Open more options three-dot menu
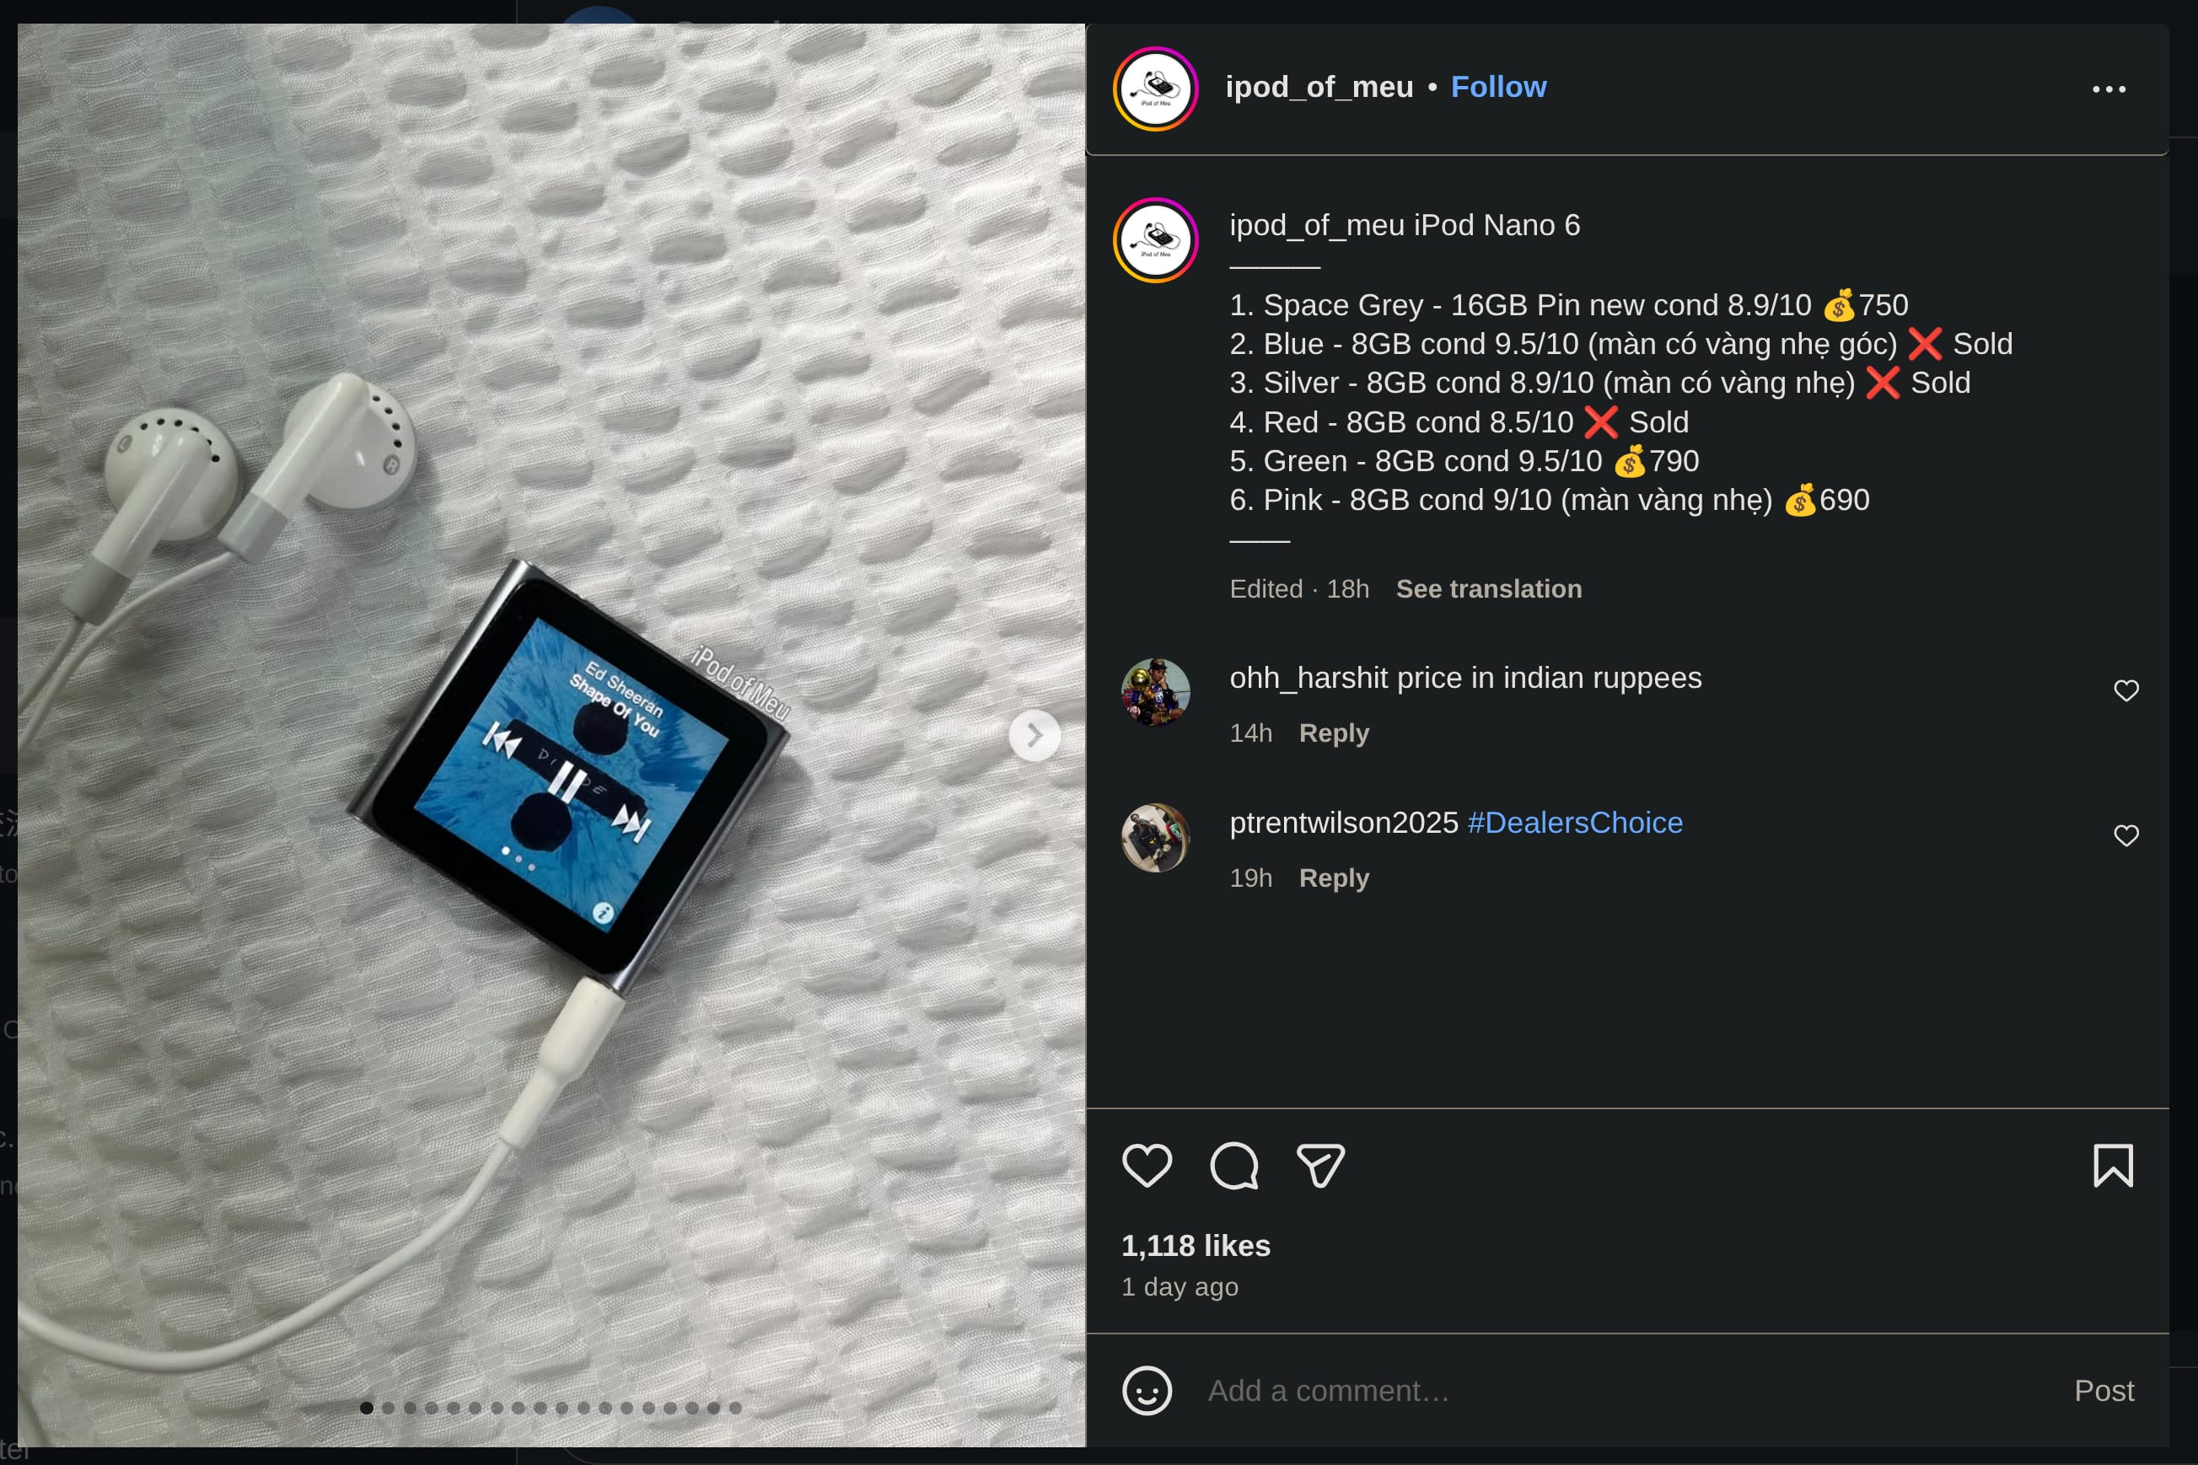This screenshot has height=1465, width=2198. 2109,89
